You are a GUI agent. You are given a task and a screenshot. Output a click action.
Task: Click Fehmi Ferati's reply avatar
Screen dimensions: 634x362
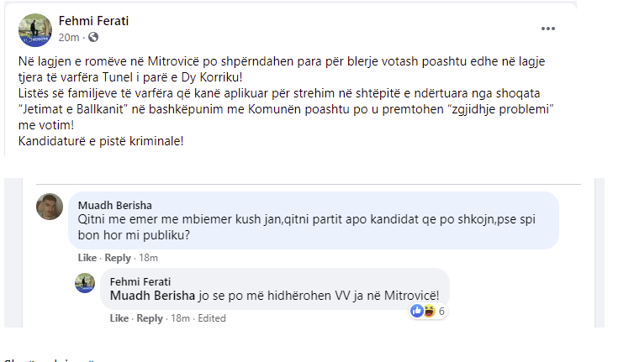point(85,283)
